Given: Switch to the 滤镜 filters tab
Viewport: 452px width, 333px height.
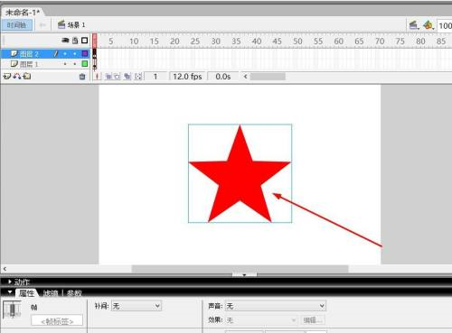Looking at the screenshot, I should tap(51, 292).
